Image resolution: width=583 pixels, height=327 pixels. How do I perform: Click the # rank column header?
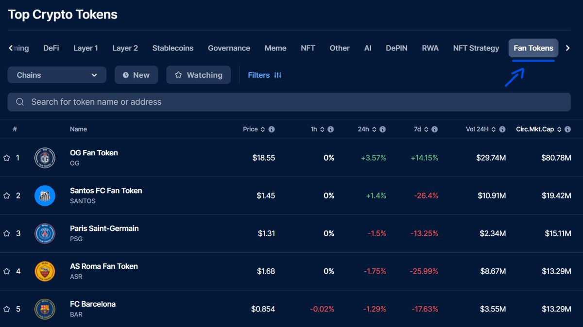click(15, 130)
